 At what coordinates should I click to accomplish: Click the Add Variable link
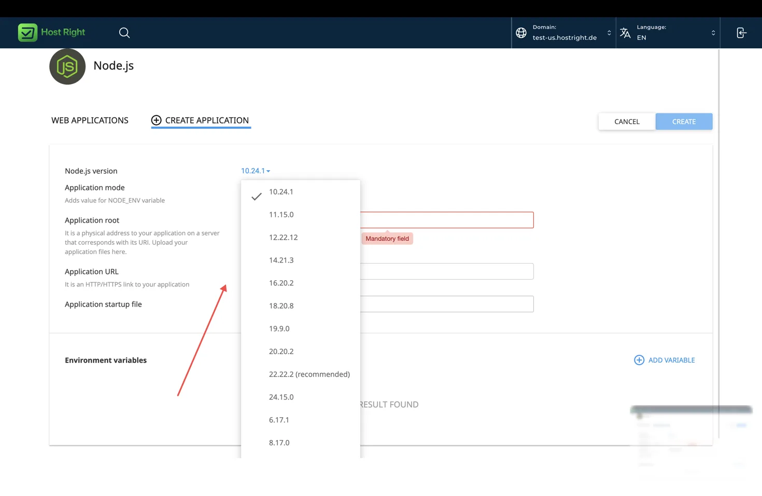pyautogui.click(x=665, y=360)
